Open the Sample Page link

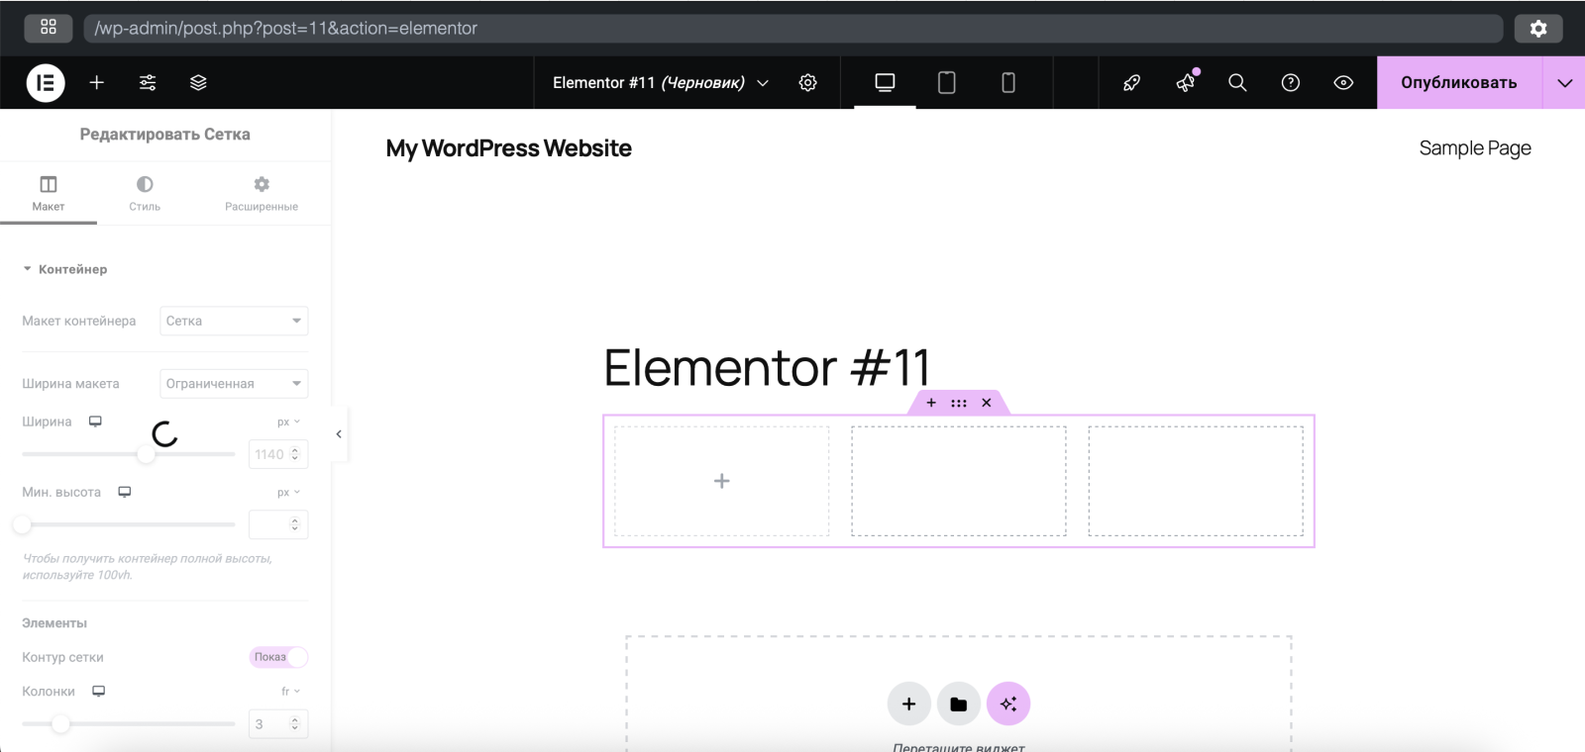click(x=1474, y=148)
